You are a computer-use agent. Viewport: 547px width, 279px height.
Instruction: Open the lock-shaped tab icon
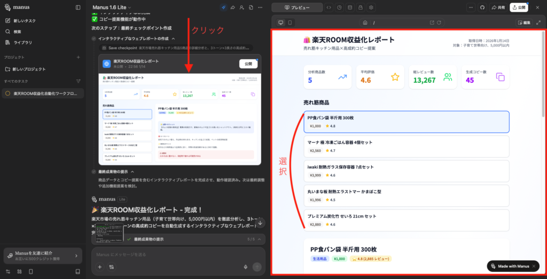[361, 7]
